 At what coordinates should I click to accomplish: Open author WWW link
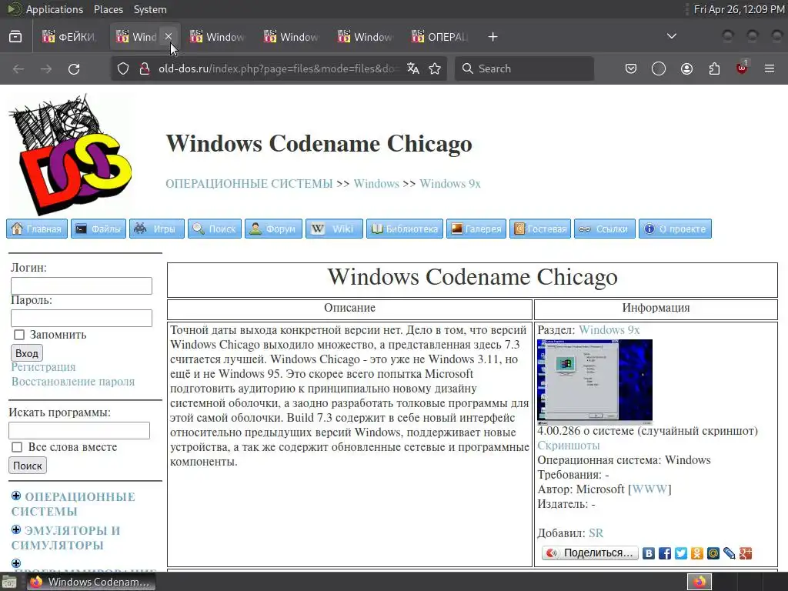click(649, 489)
